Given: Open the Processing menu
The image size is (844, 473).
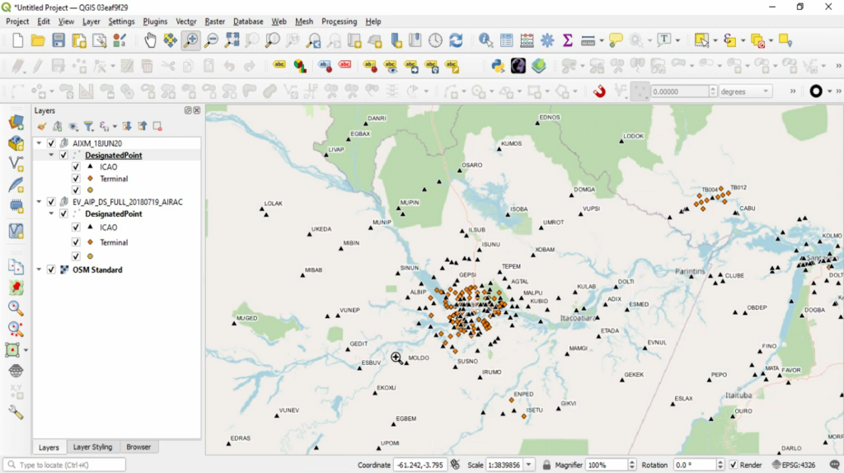Looking at the screenshot, I should (x=339, y=21).
